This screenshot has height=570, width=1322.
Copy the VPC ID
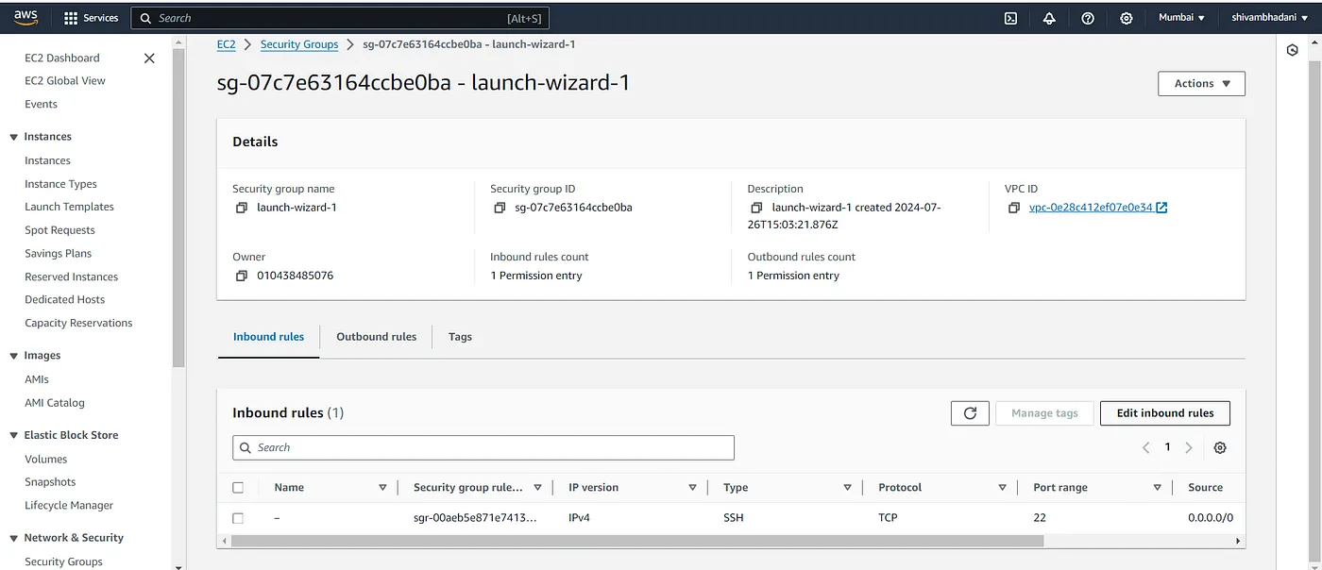pyautogui.click(x=1013, y=208)
